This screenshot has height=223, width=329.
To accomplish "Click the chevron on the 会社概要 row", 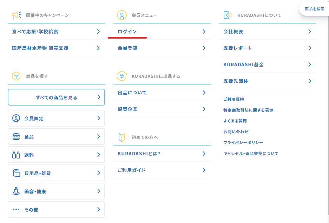I will click(310, 32).
